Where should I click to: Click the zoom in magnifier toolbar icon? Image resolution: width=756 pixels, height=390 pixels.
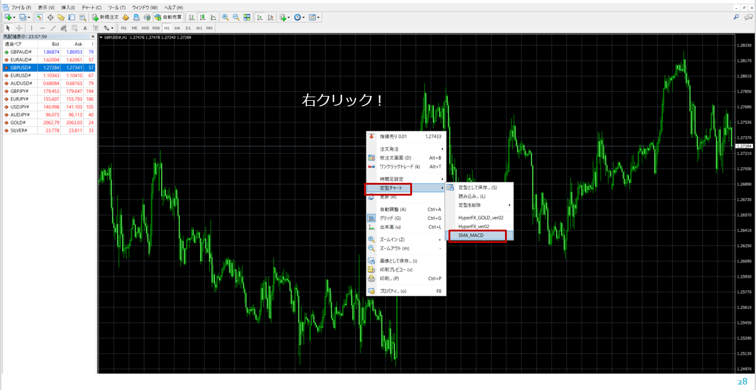225,18
